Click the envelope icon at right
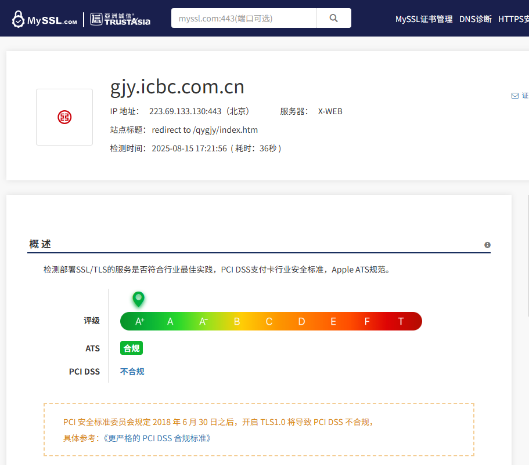This screenshot has height=465, width=529. (x=515, y=96)
